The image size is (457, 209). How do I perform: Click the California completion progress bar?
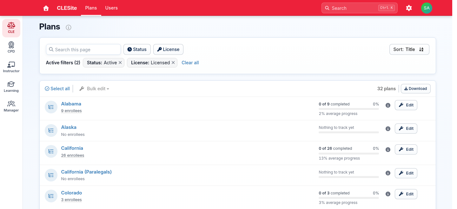[x=349, y=154]
